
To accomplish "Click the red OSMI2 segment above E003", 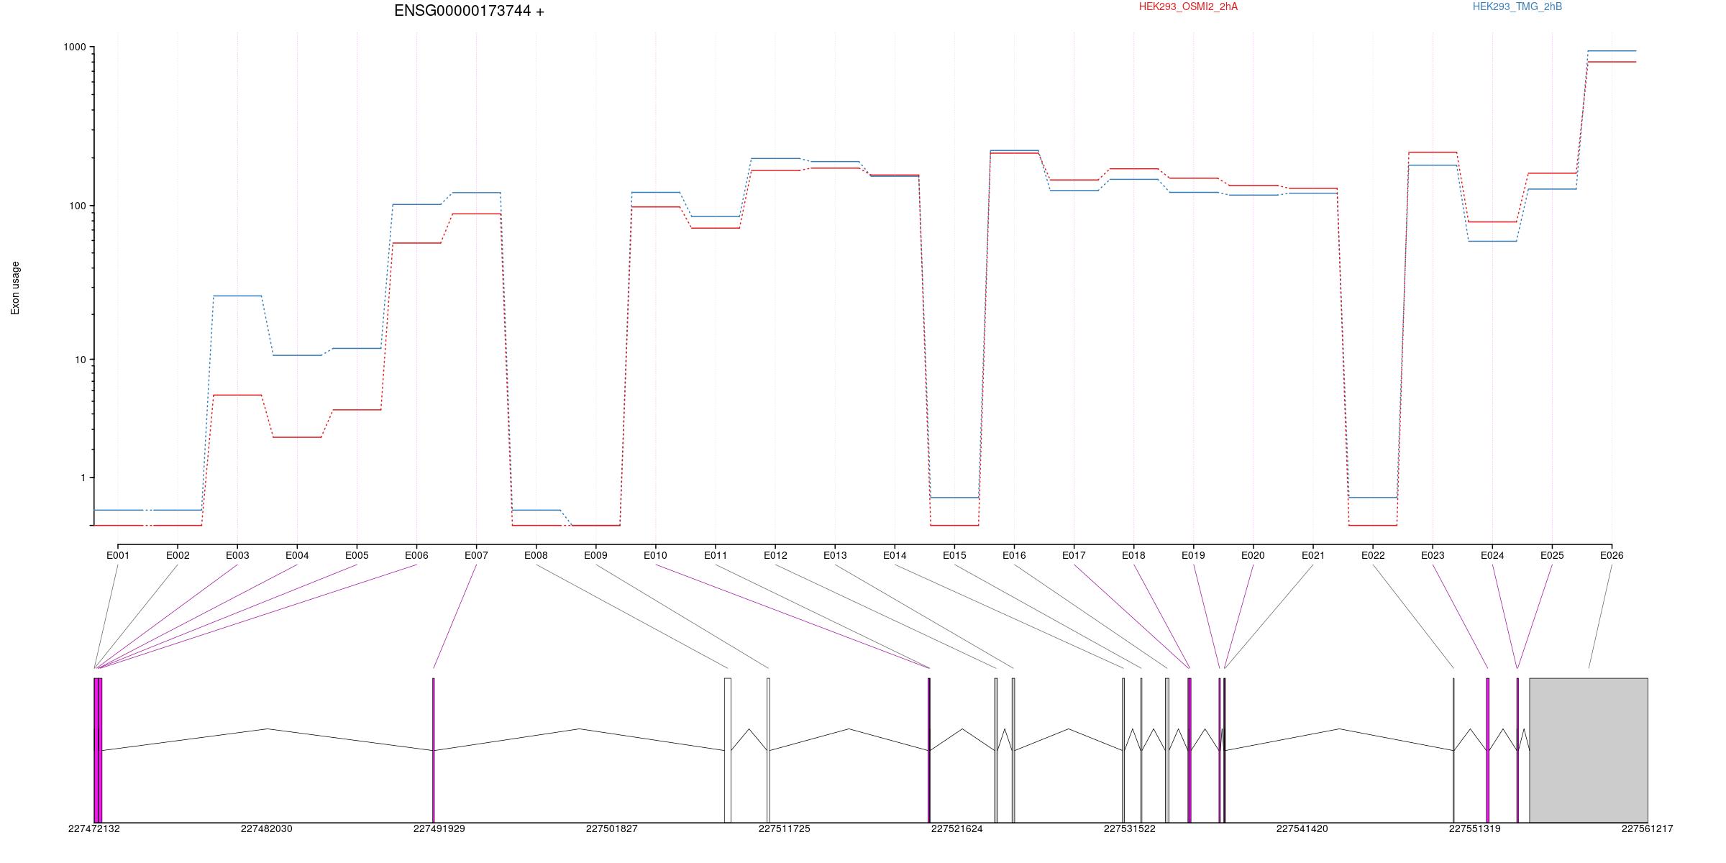I will click(237, 395).
